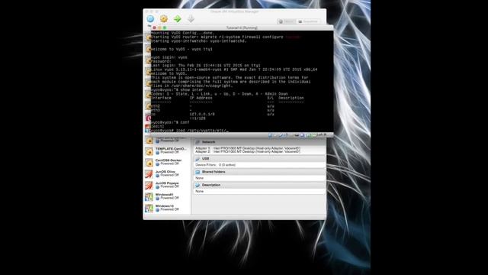488x275 pixels.
Task: Click 'None' under Shared folders
Action: click(x=199, y=178)
